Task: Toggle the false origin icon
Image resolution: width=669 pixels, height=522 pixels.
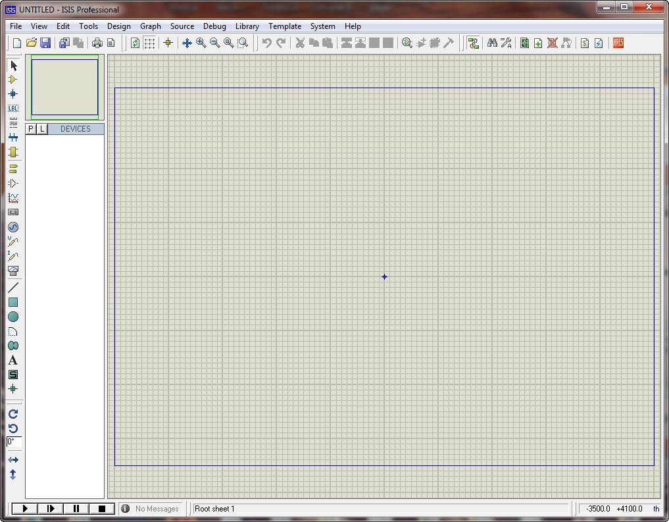Action: (168, 43)
